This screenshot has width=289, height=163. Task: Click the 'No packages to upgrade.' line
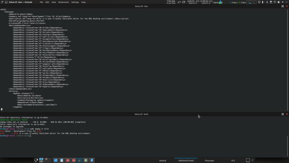coord(12,127)
